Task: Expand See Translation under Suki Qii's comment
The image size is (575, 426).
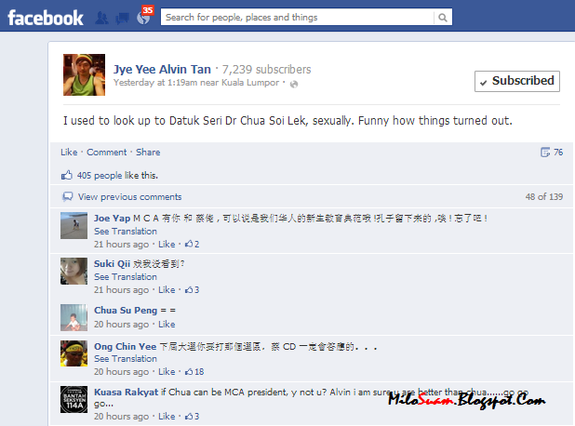Action: tap(126, 277)
